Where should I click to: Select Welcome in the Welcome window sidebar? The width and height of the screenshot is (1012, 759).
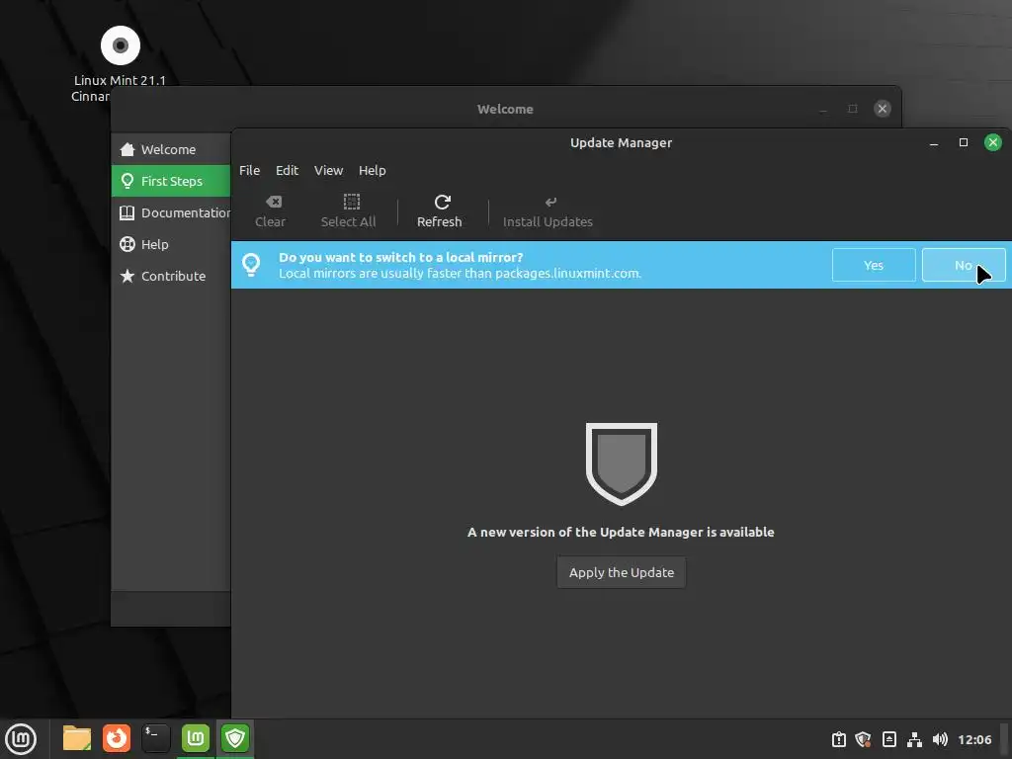click(x=171, y=149)
